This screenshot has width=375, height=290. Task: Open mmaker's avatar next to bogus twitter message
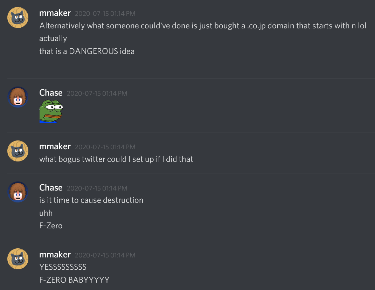tap(18, 151)
